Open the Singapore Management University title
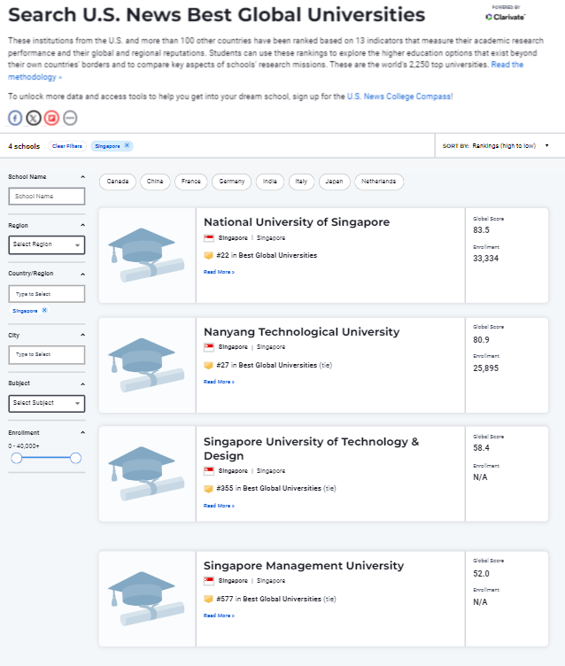Viewport: 565px width, 666px height. tap(304, 566)
